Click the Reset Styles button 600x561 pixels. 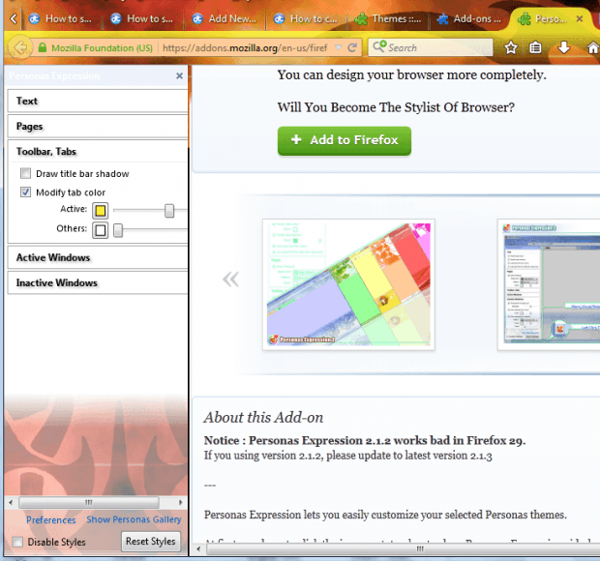[151, 542]
